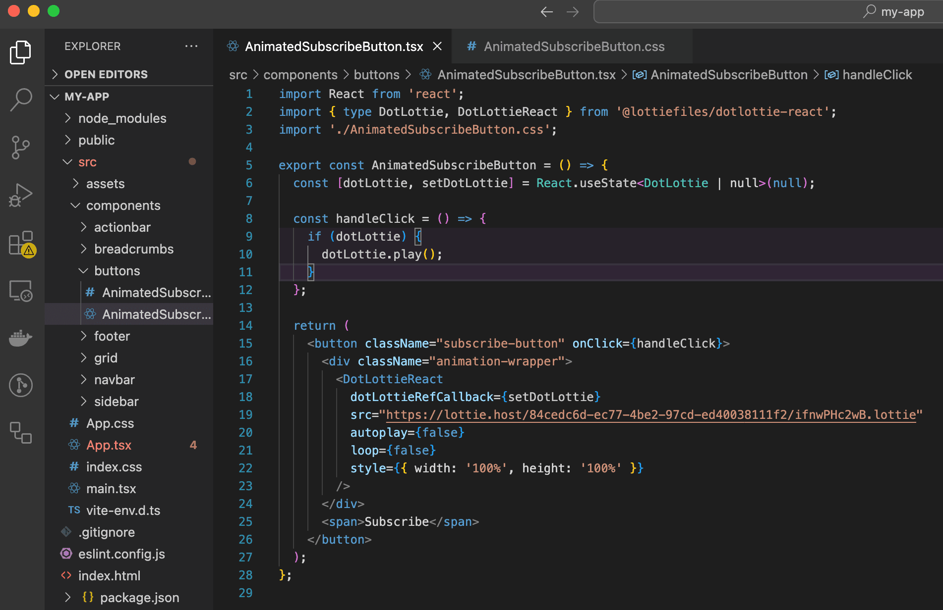Screen dimensions: 943x610
Task: Open the Explorer view in activity bar
Action: point(21,52)
